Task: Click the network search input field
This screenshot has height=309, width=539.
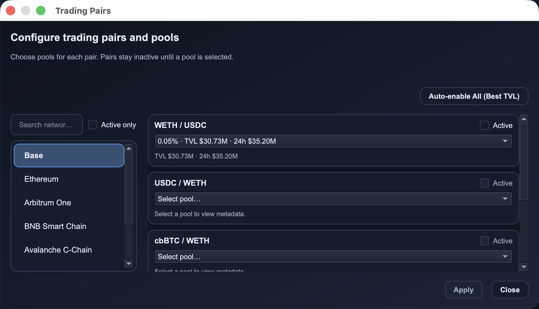Action: tap(46, 125)
